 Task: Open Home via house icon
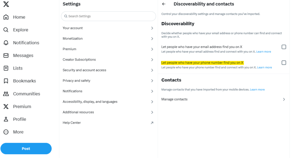coord(6,17)
